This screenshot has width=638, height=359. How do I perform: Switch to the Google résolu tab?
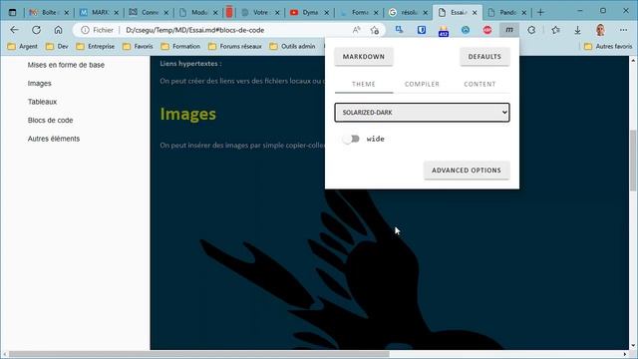click(x=408, y=13)
